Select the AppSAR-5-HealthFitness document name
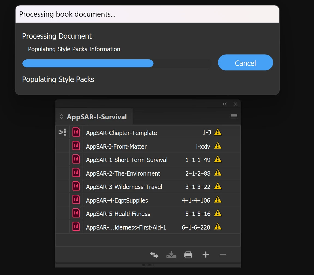 point(118,214)
